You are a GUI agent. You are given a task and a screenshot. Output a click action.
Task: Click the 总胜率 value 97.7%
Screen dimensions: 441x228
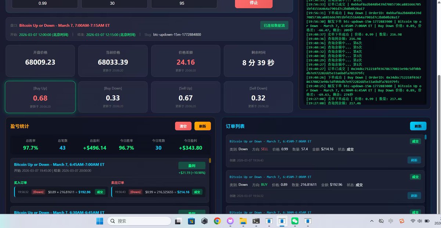[x=31, y=148]
